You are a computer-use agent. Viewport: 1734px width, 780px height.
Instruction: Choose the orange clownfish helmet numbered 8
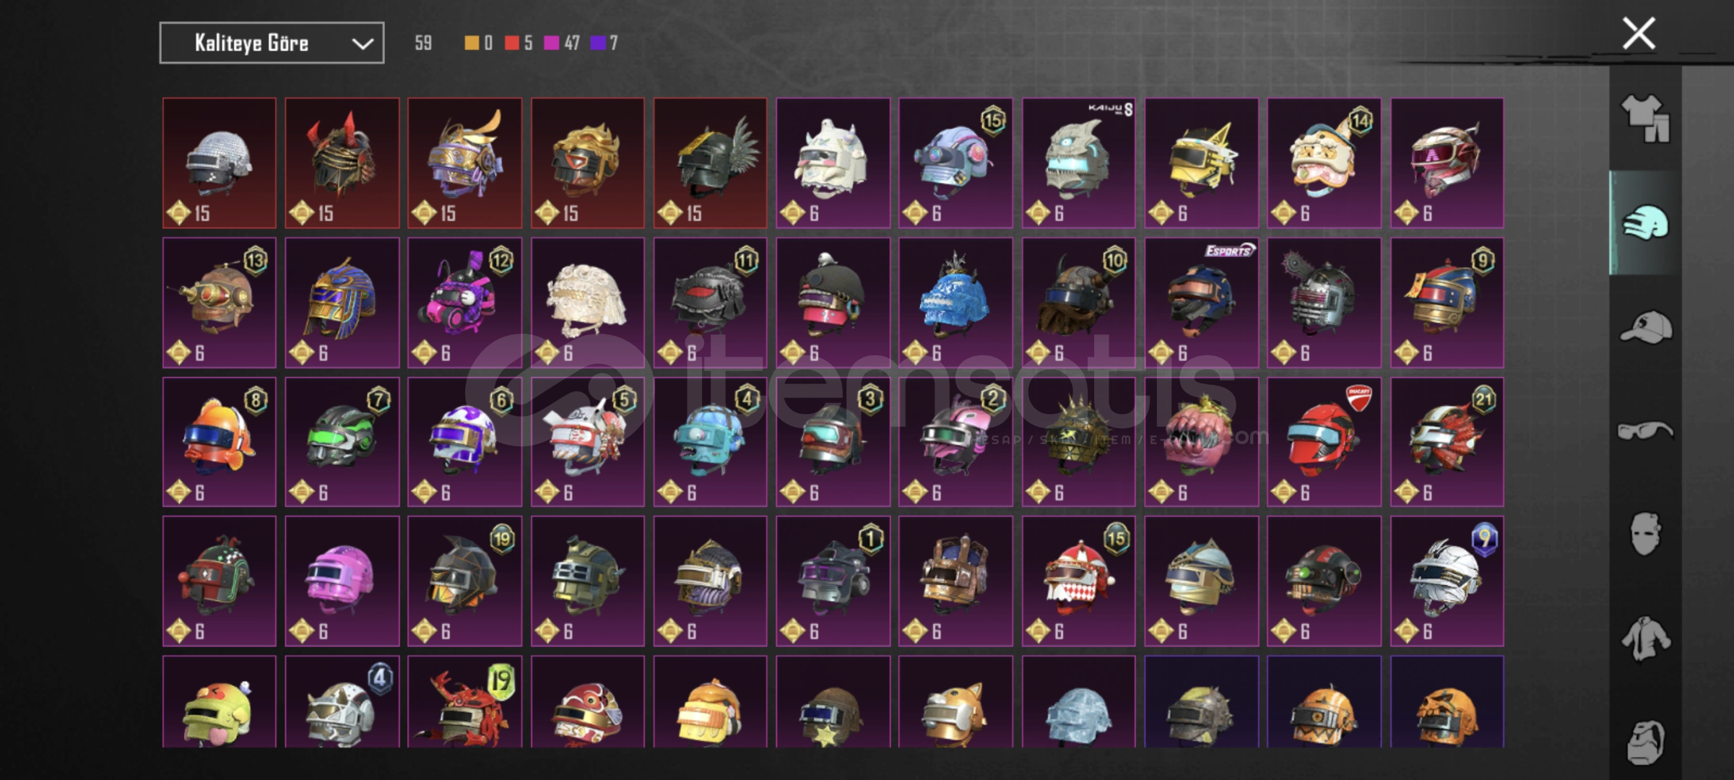(x=220, y=442)
